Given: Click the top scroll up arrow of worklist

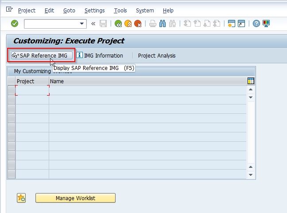Looking at the screenshot, I should [x=251, y=89].
